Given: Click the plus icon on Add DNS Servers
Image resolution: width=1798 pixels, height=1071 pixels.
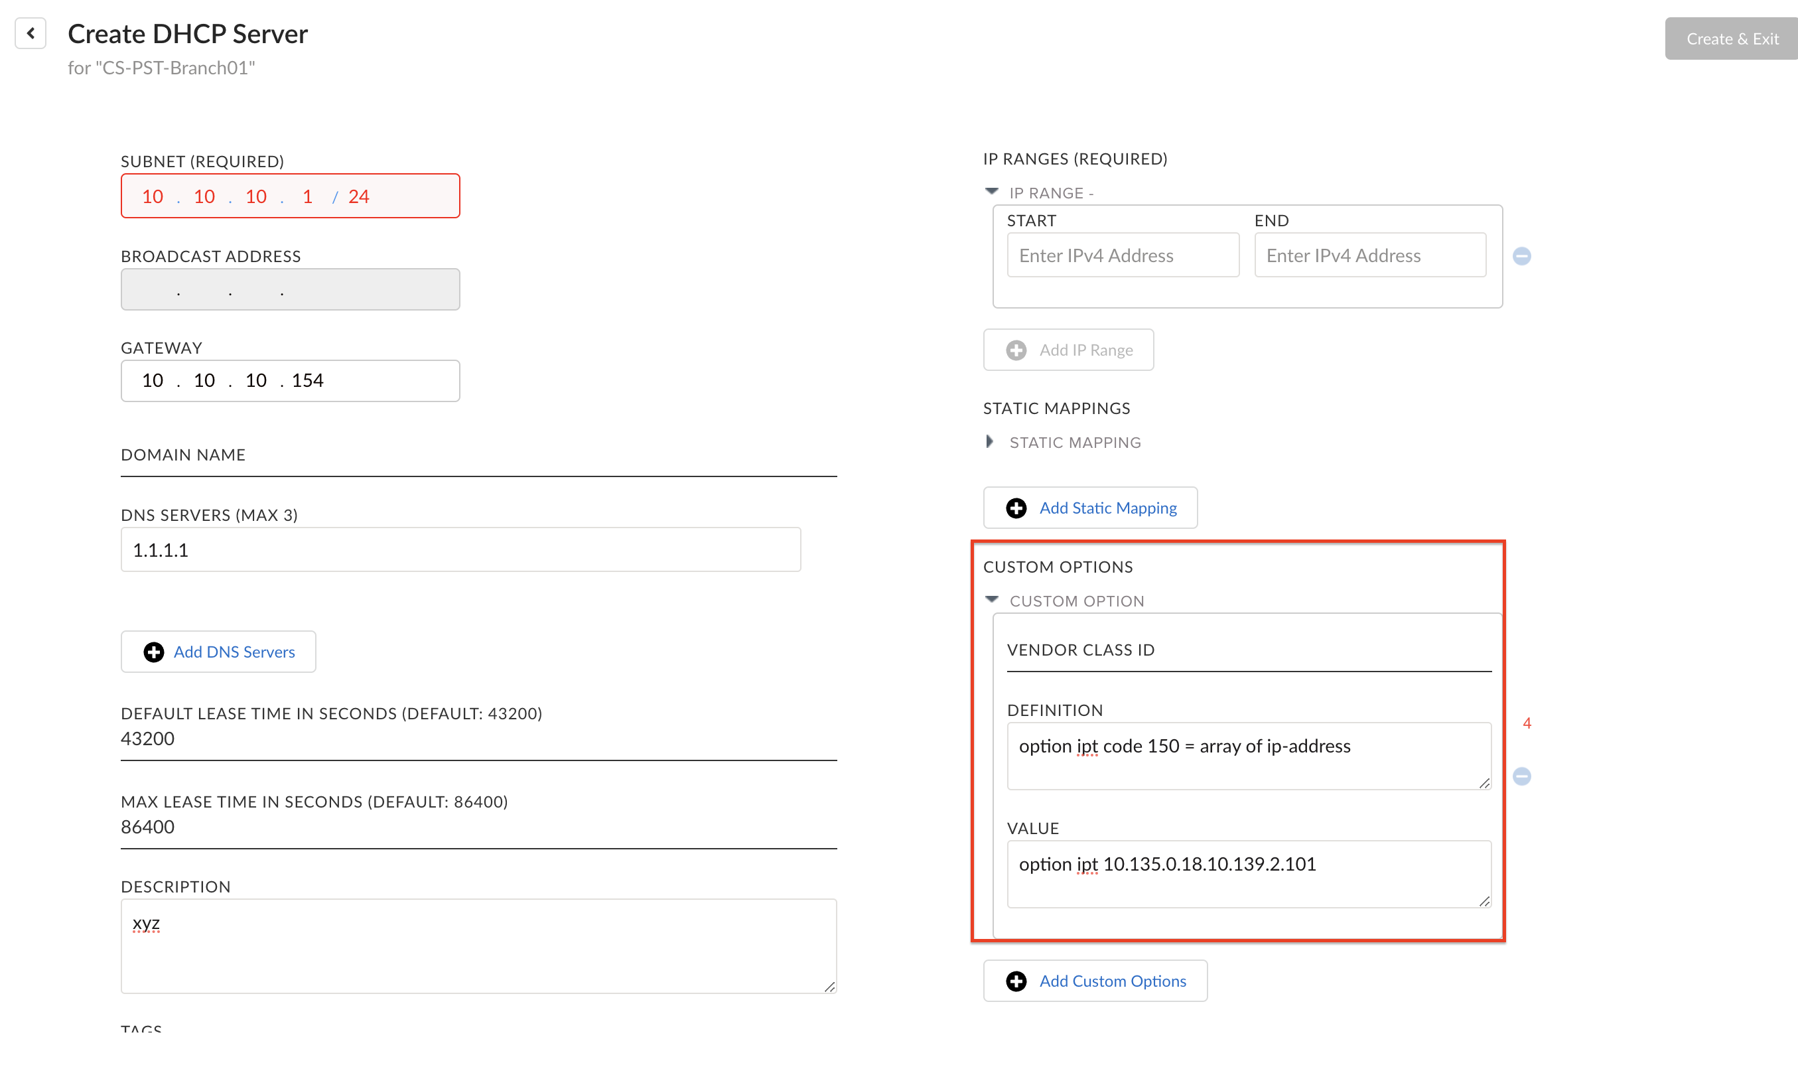Looking at the screenshot, I should click(x=154, y=652).
